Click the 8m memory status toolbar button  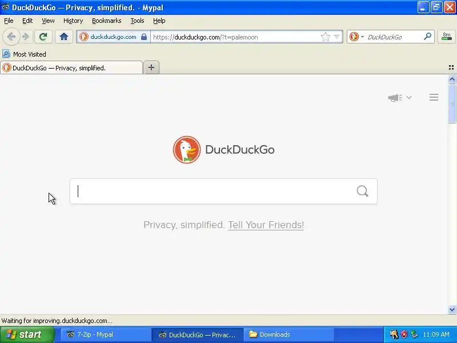click(x=446, y=37)
